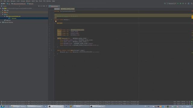Screen dimensions: 193x108
Task: Expand External Libraries node
Action: 1,22
